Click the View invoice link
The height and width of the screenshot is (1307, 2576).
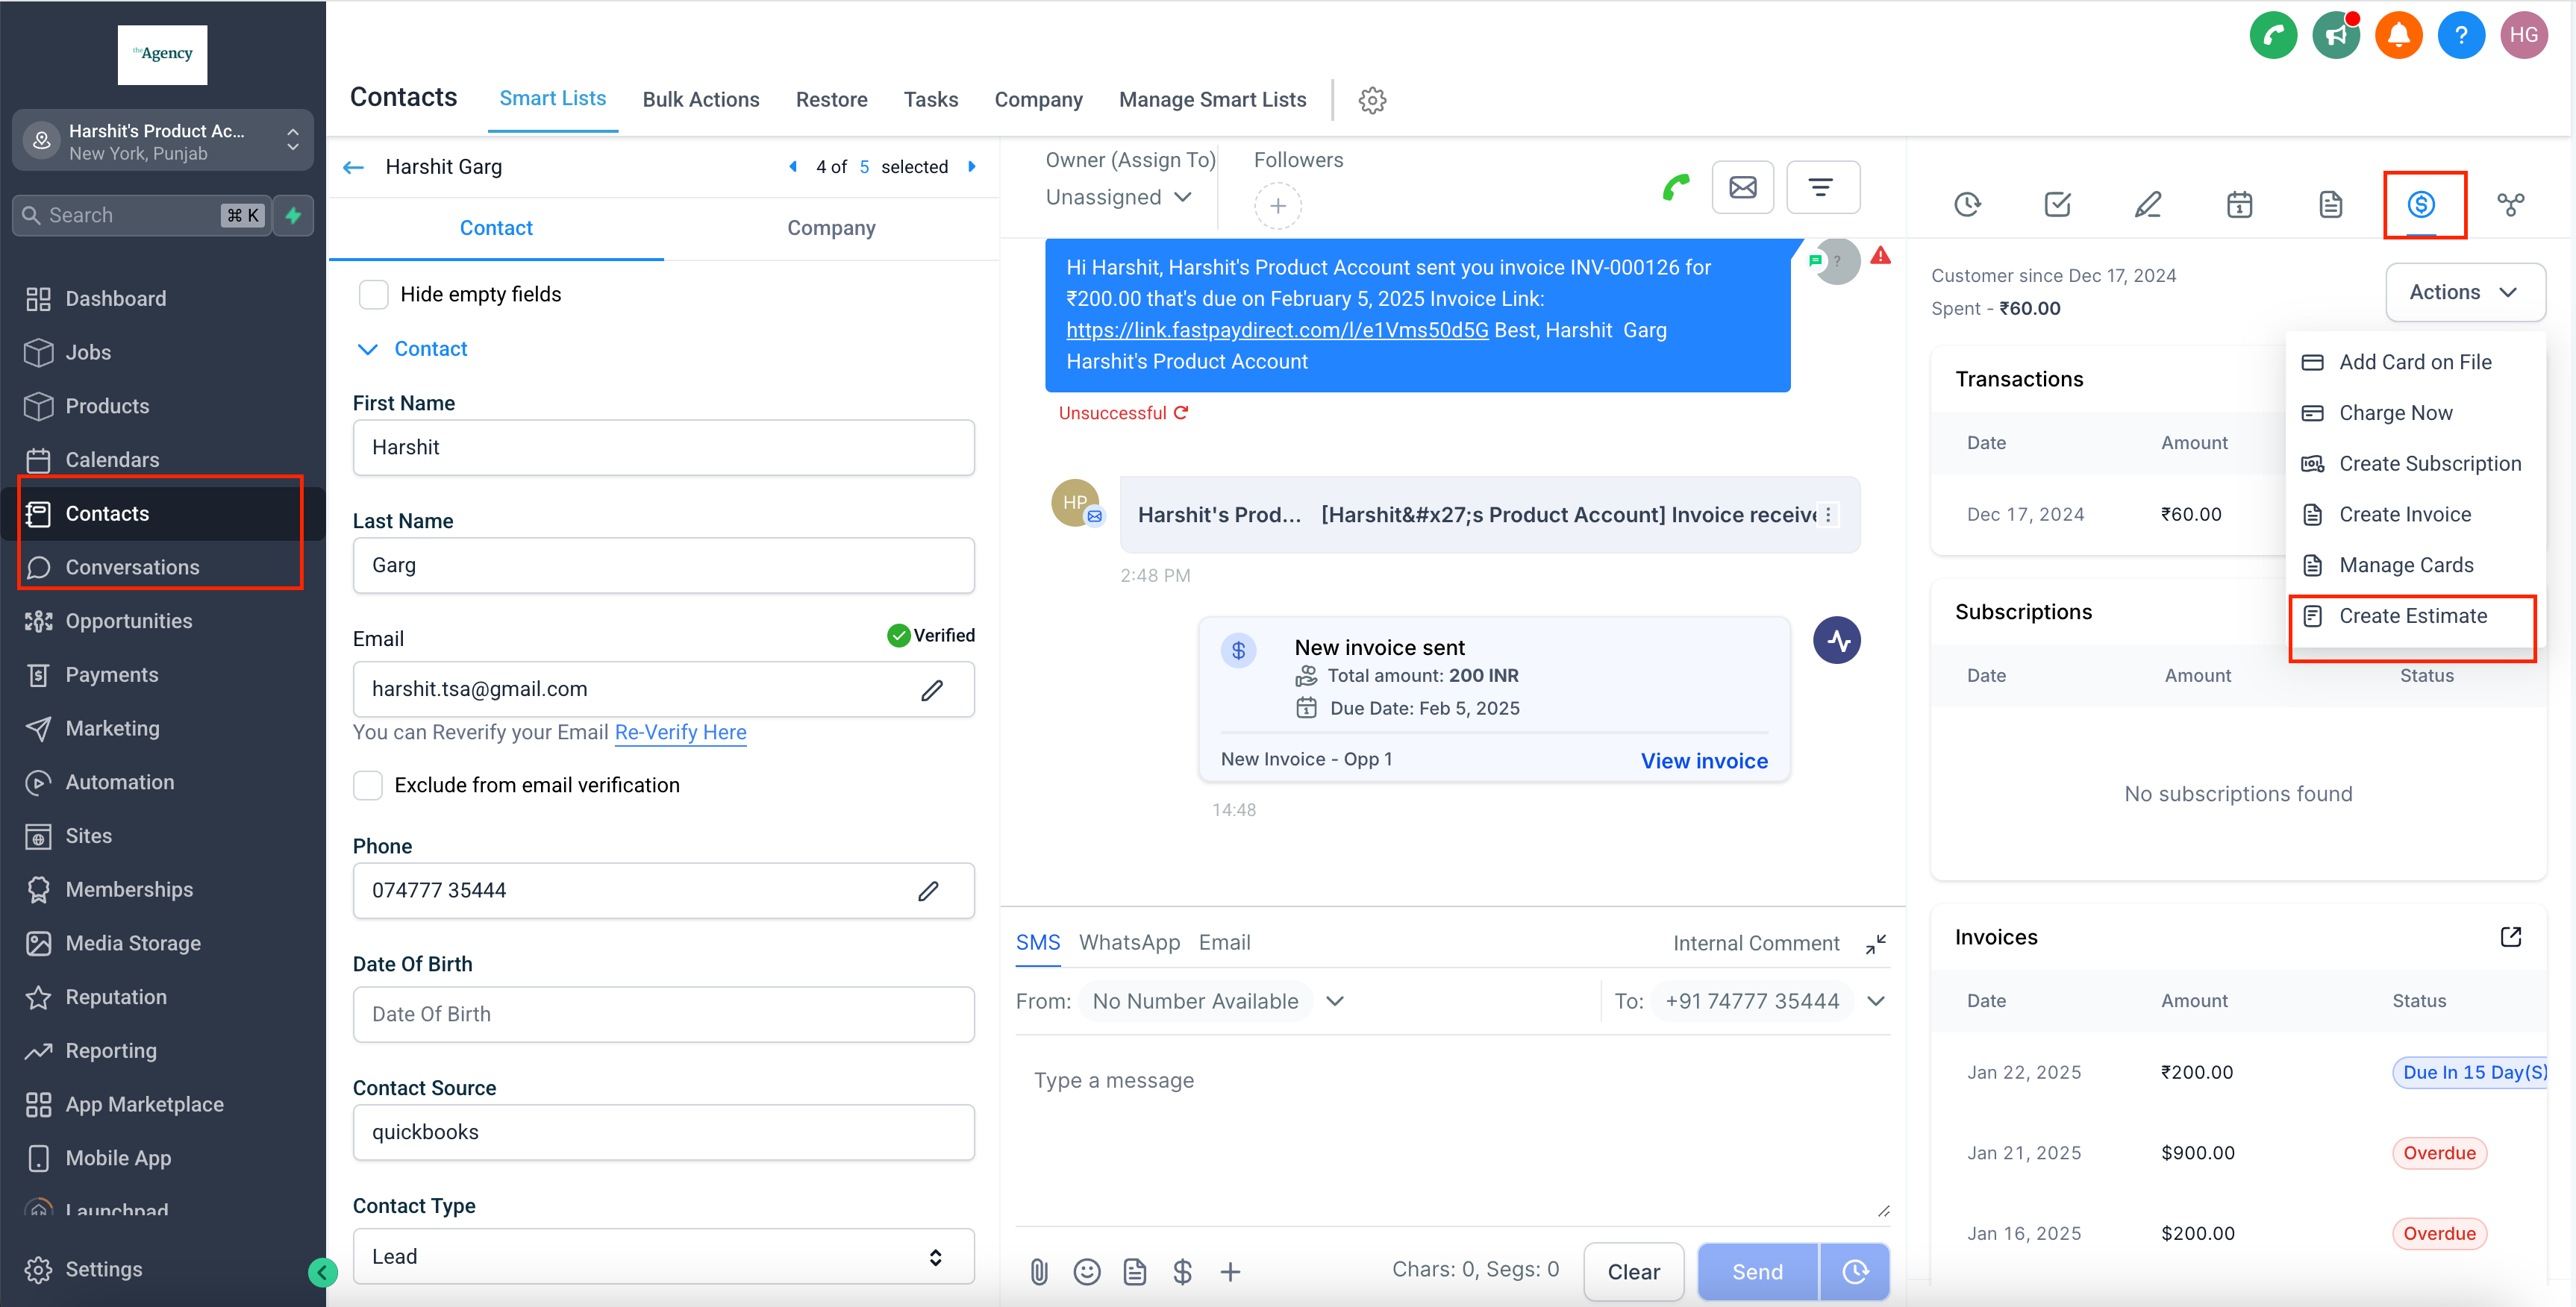(x=1703, y=760)
